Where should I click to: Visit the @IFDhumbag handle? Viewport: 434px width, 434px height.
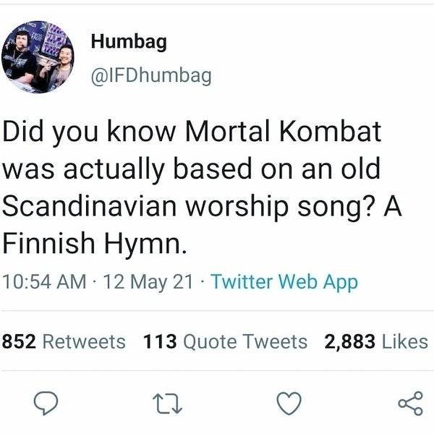tap(151, 76)
